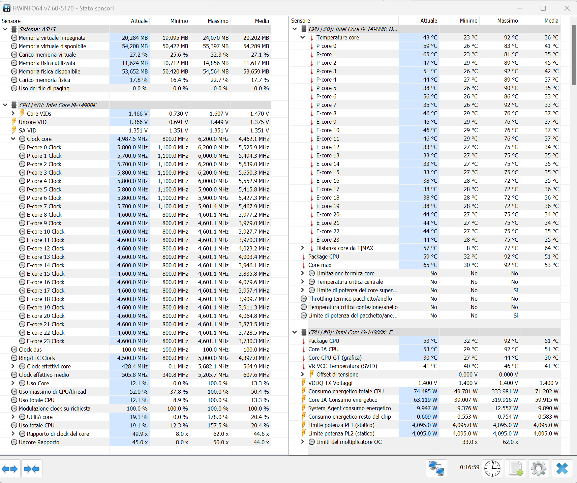Select the Uncore Rapporto row
The width and height of the screenshot is (577, 483).
coord(135,442)
